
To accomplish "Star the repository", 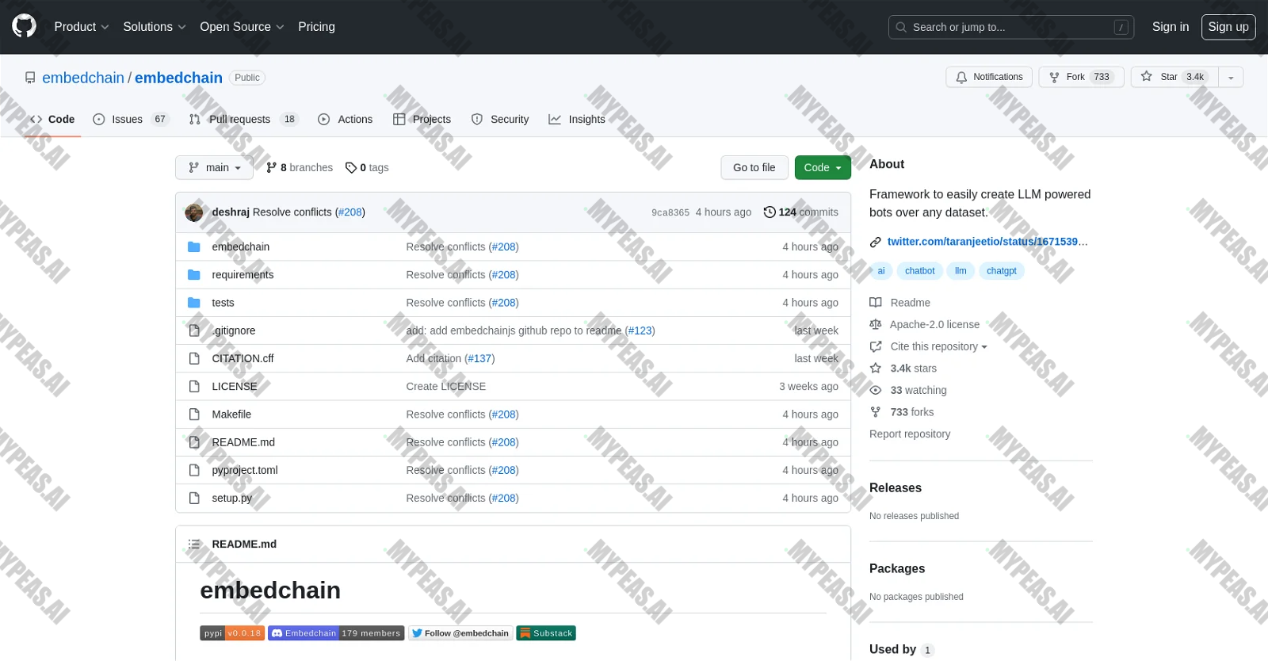I will coord(1174,77).
